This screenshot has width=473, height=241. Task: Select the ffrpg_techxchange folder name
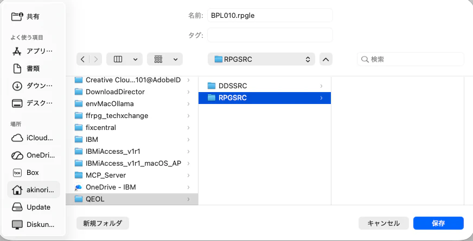tap(117, 116)
